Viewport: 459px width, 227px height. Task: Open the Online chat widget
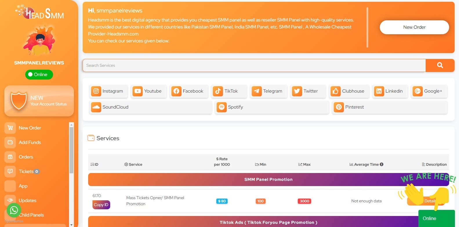point(436,218)
